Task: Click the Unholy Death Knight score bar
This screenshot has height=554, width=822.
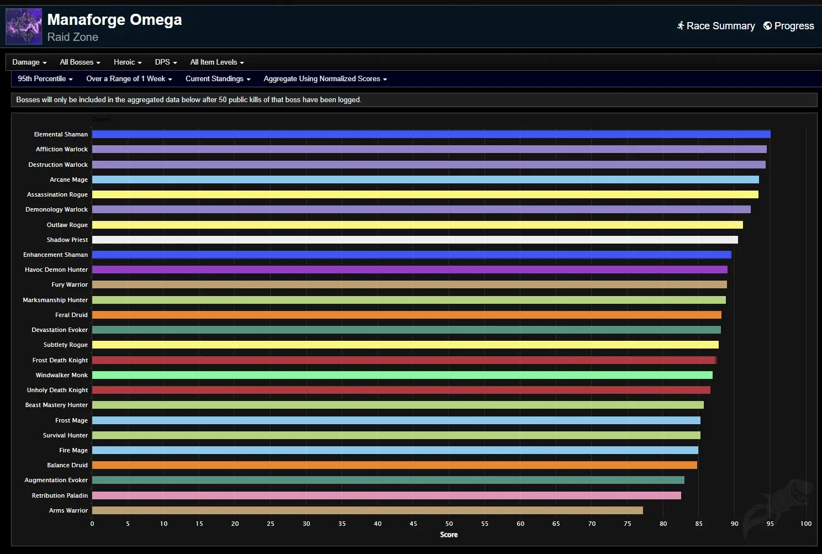Action: coord(401,390)
